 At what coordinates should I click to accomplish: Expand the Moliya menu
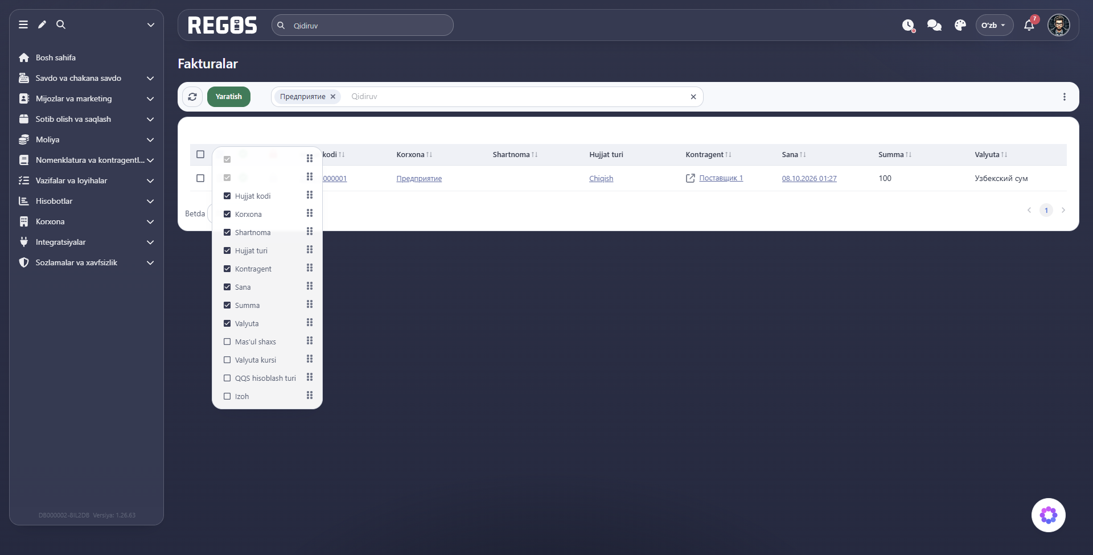(87, 139)
